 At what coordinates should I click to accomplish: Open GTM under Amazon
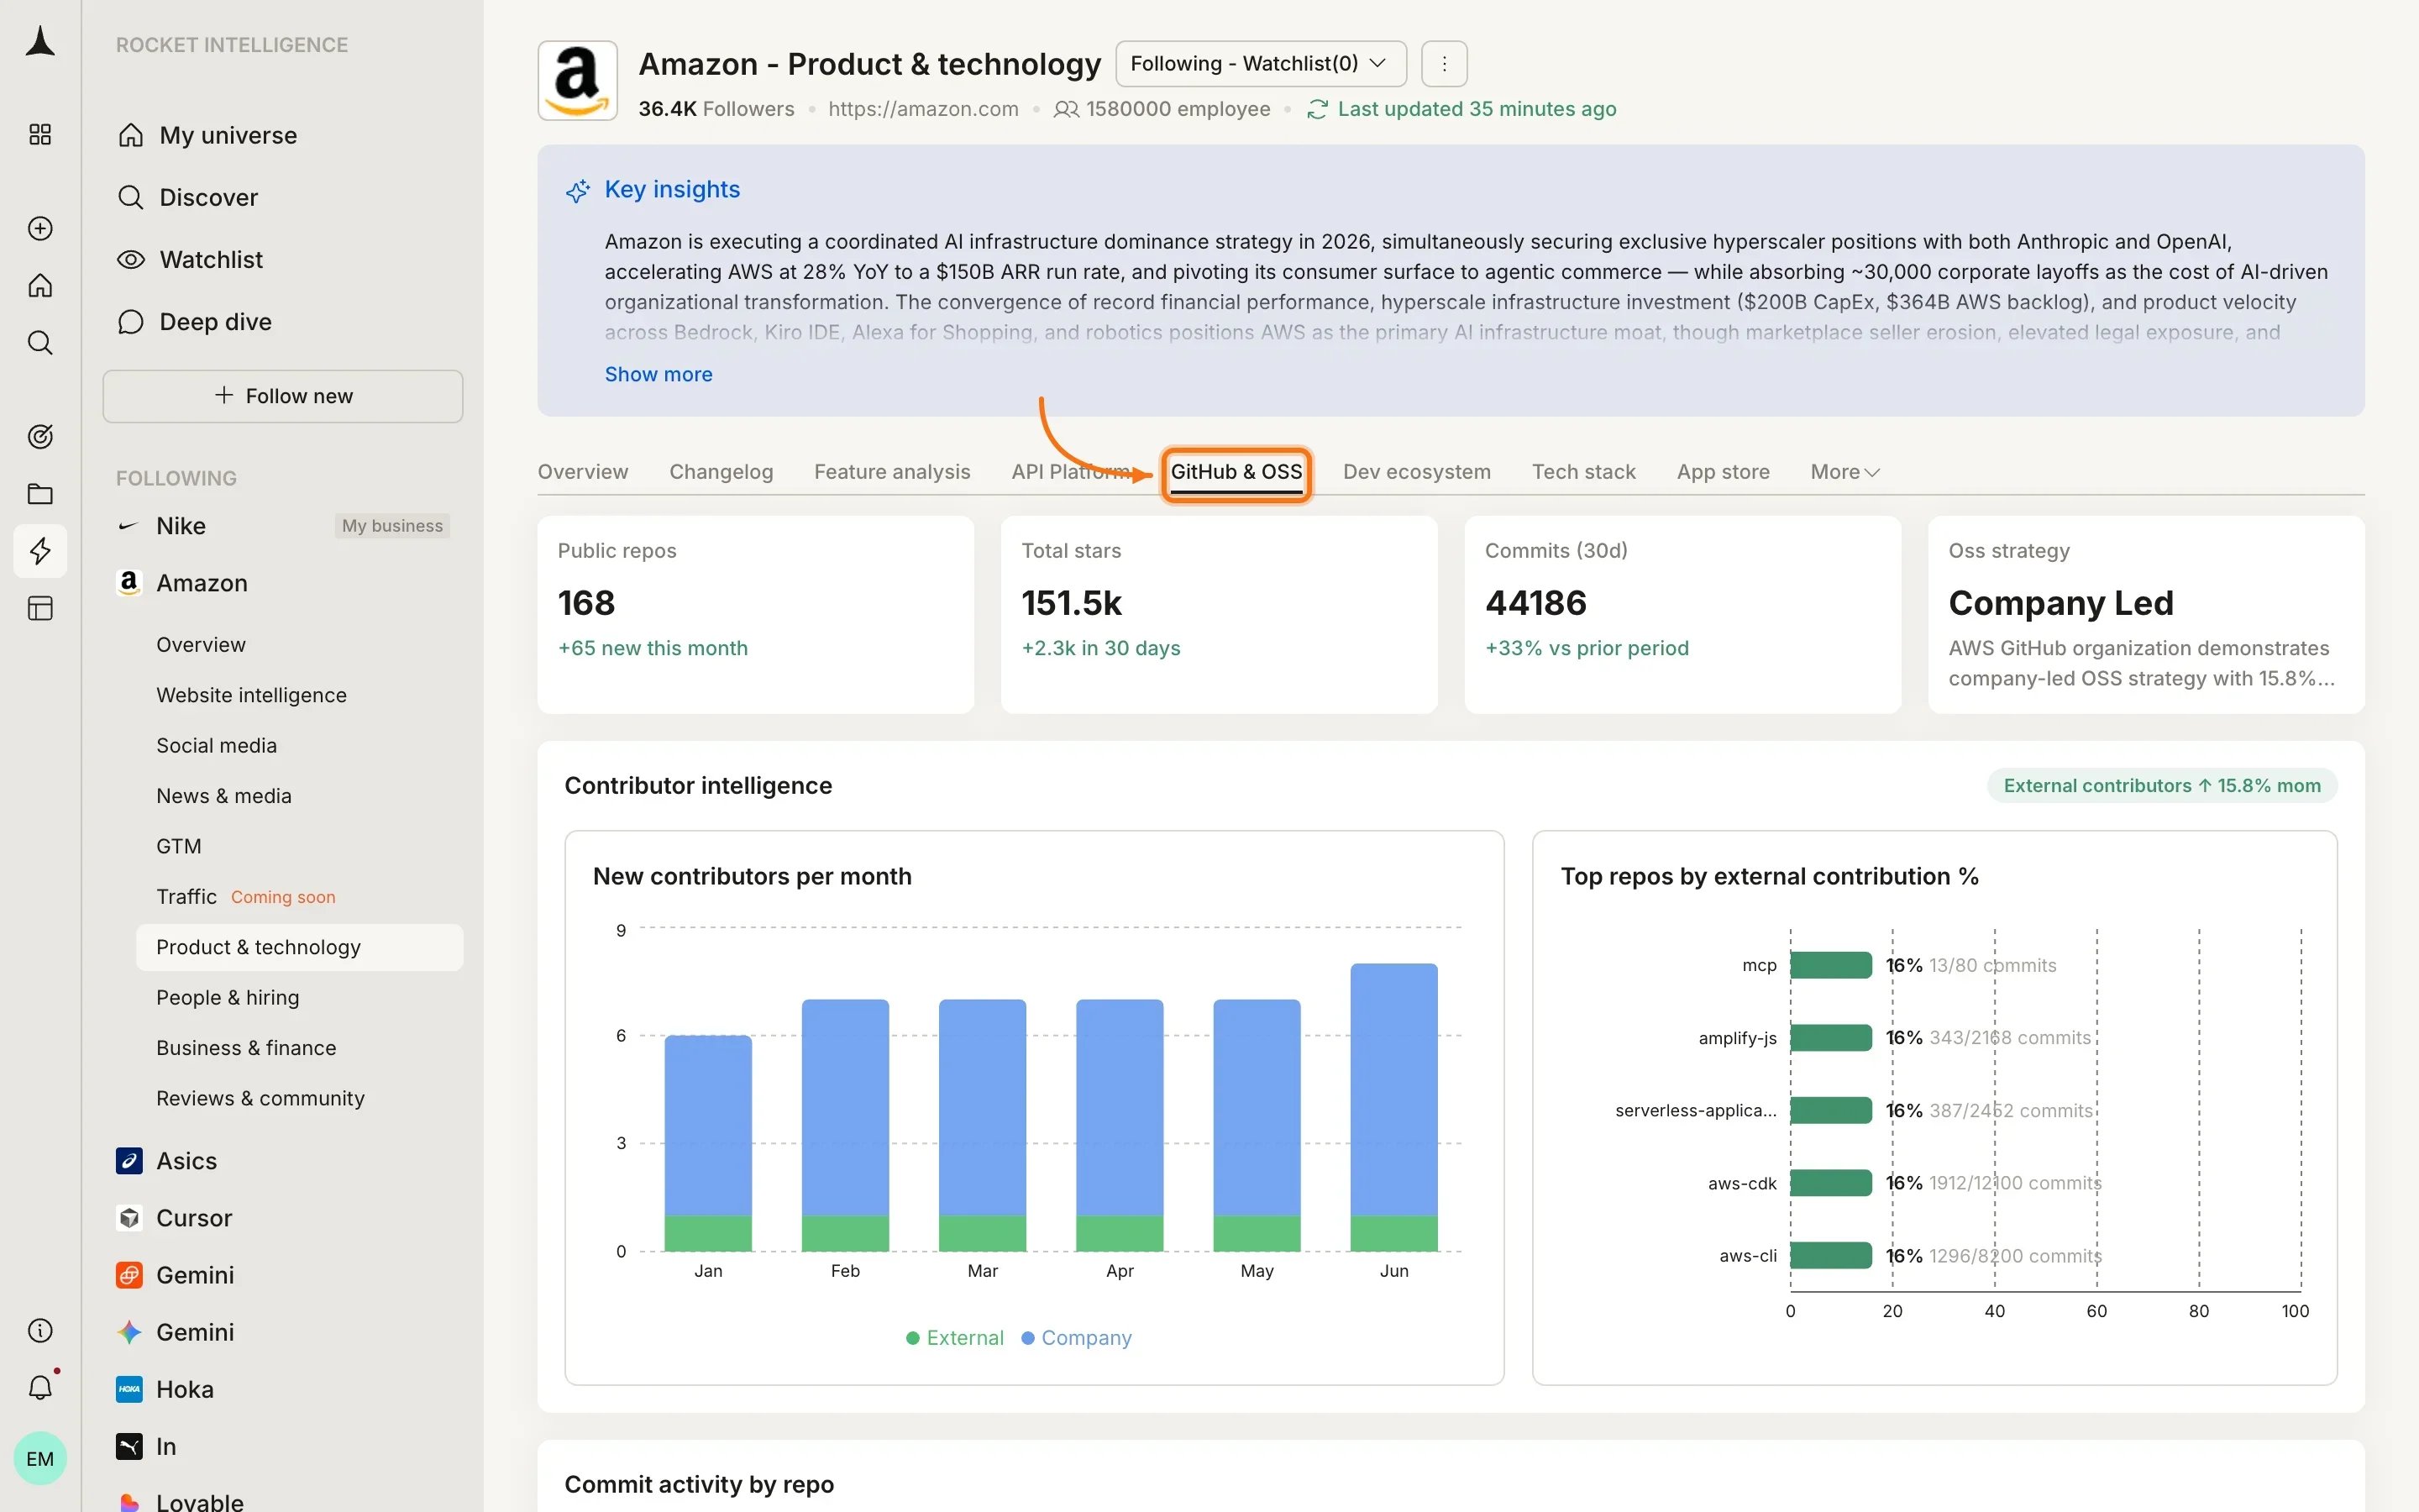[178, 846]
